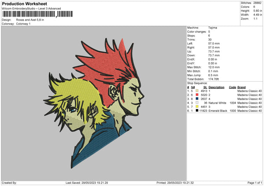Click the Max Jump value 6.5 mm
Viewport: 264px width, 186px height.
point(213,75)
